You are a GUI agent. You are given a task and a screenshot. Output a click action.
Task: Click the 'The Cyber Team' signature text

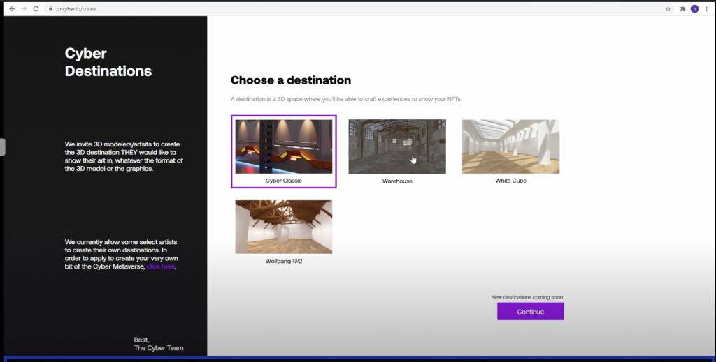159,348
